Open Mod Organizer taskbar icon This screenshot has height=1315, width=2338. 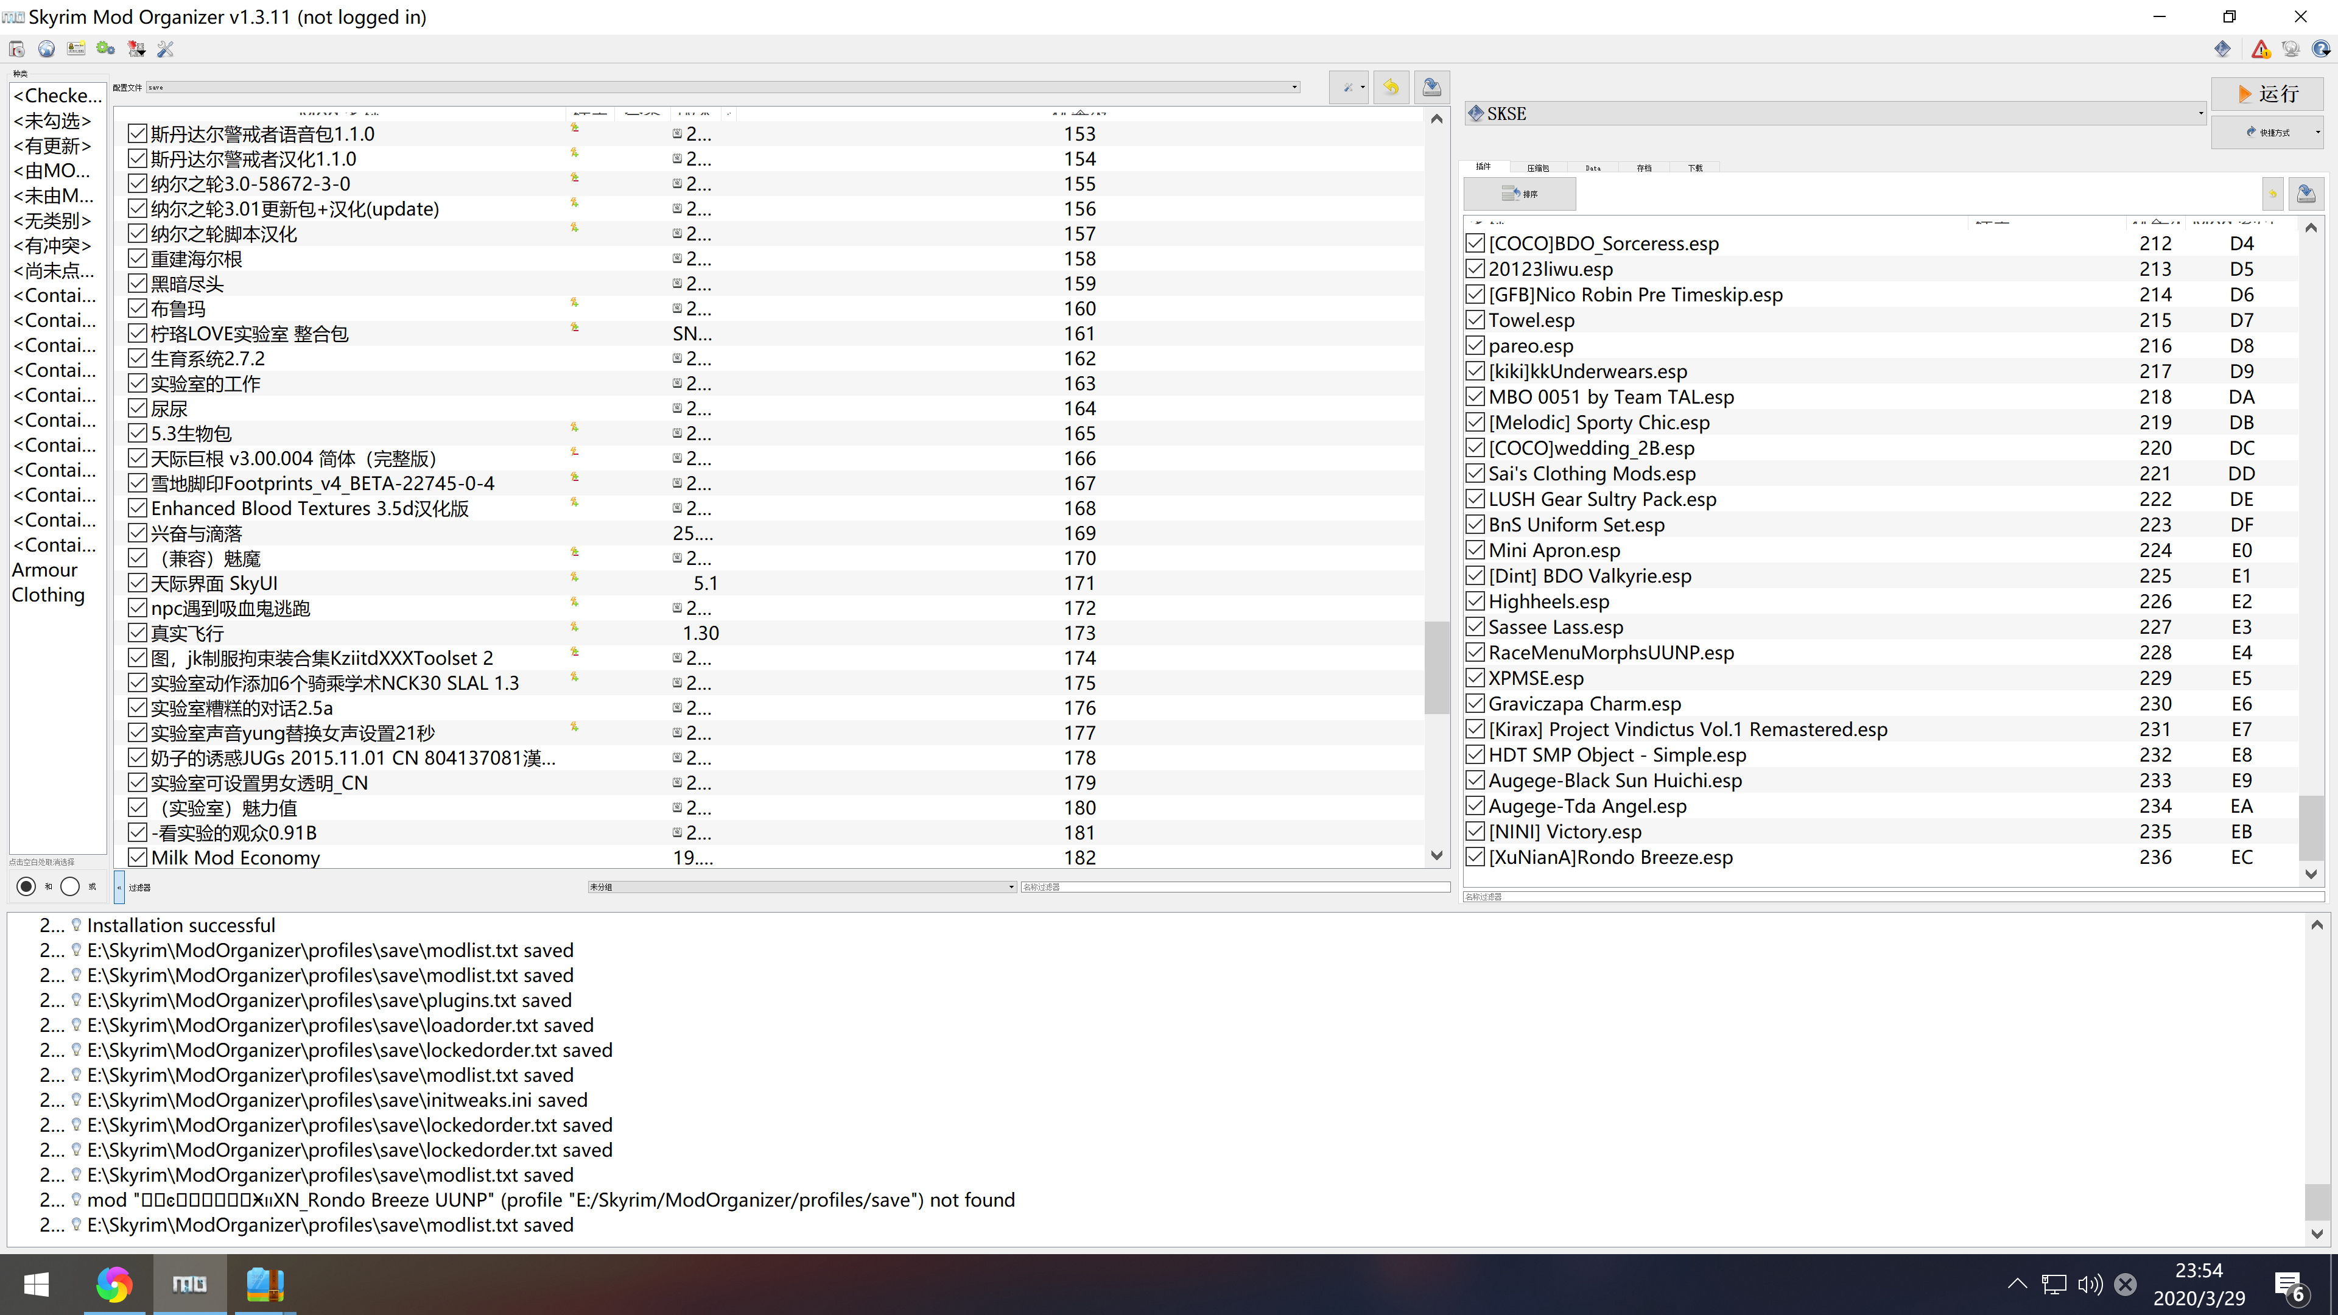coord(190,1284)
